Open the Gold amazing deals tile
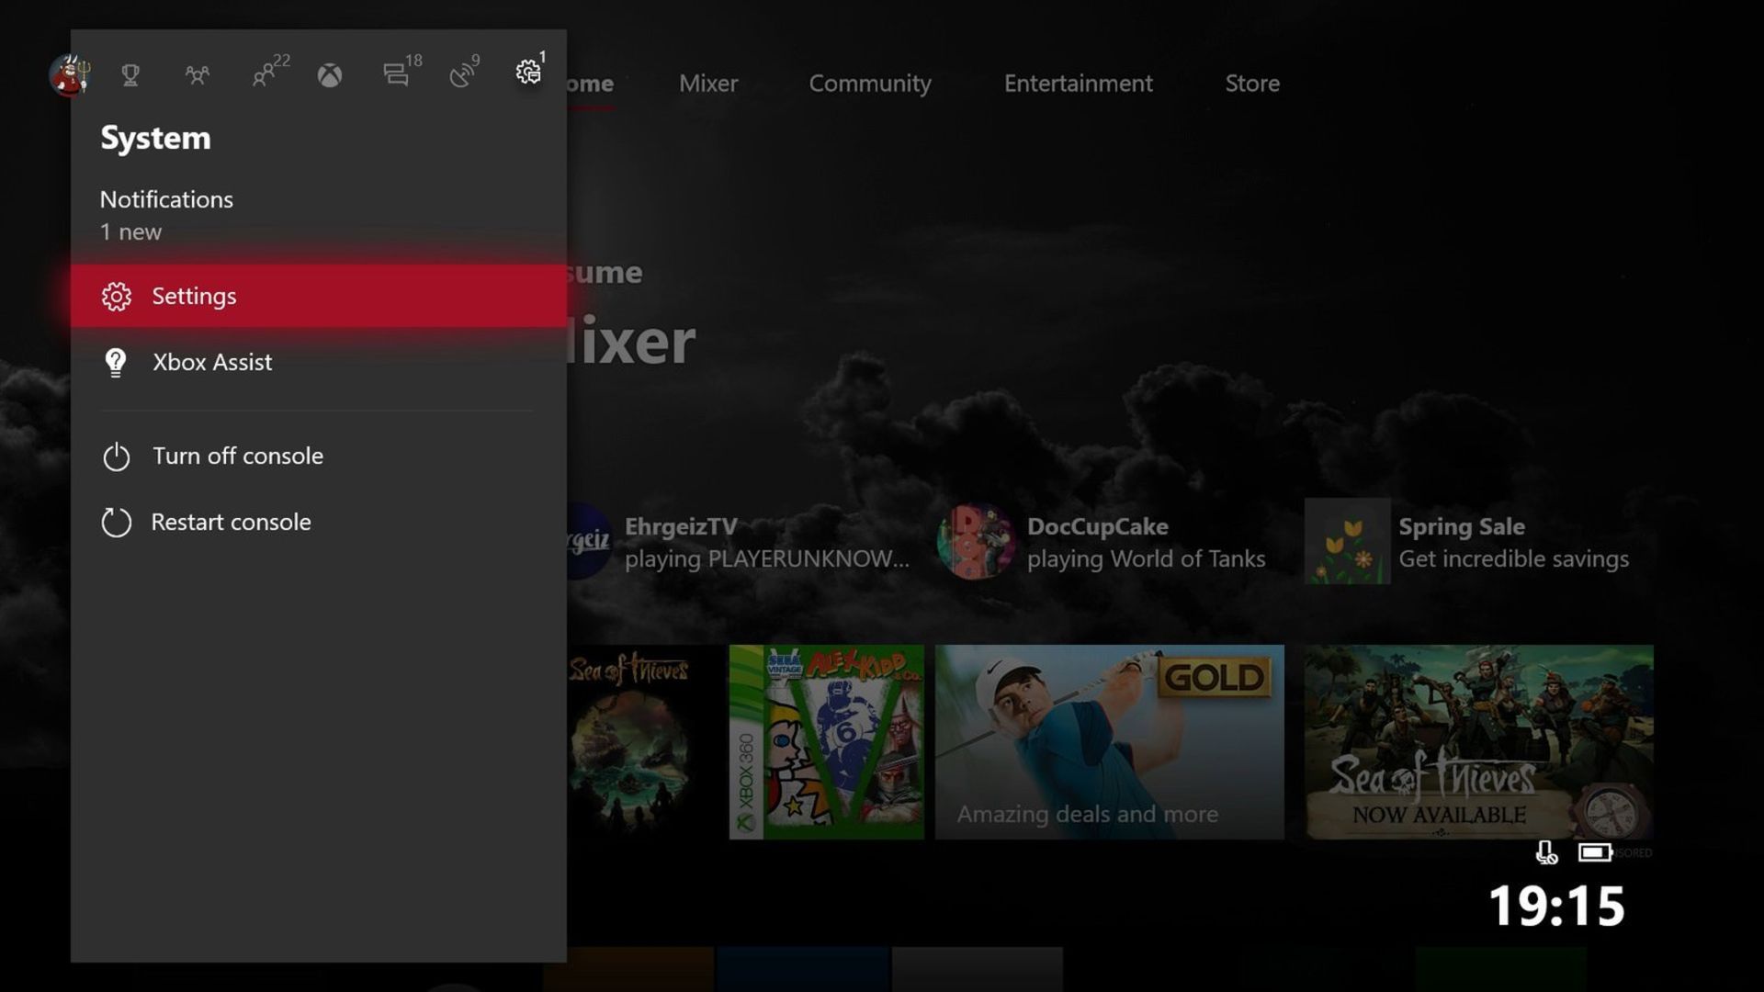Image resolution: width=1764 pixels, height=992 pixels. click(x=1109, y=742)
